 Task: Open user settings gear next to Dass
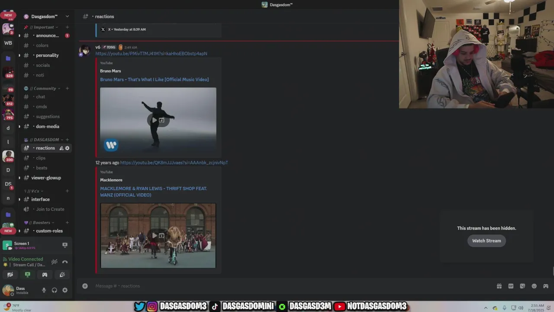(x=65, y=290)
